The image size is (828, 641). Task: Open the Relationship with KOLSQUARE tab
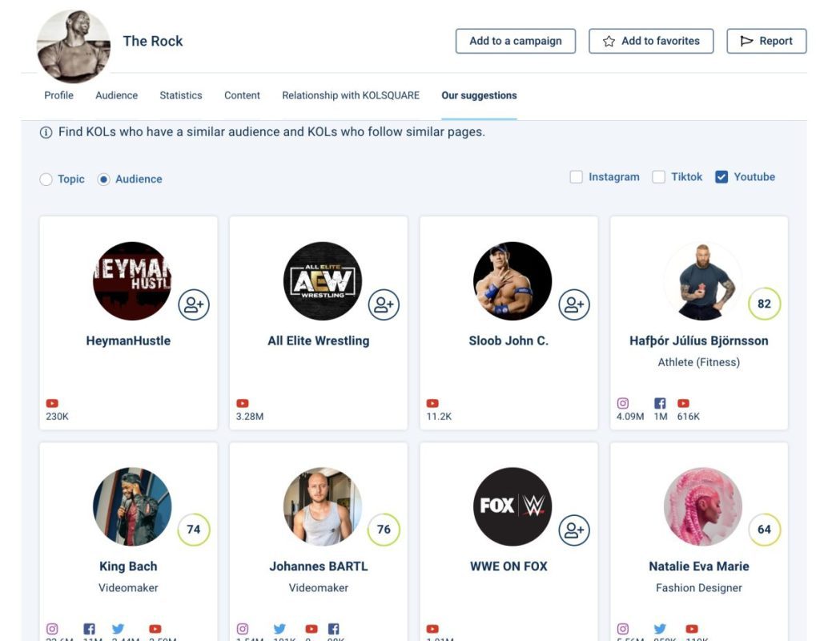[x=350, y=95]
